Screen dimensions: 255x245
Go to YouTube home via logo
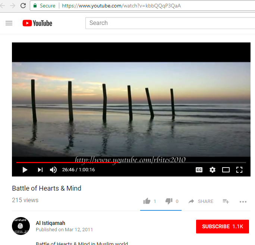pyautogui.click(x=37, y=23)
